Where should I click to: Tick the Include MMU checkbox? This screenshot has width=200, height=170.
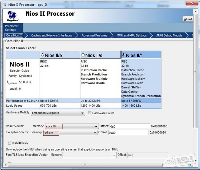9,143
